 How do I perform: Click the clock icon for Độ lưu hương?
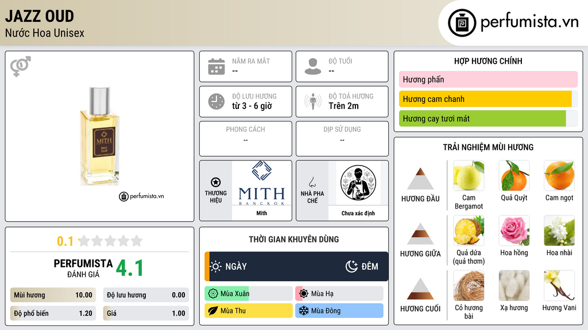(216, 101)
